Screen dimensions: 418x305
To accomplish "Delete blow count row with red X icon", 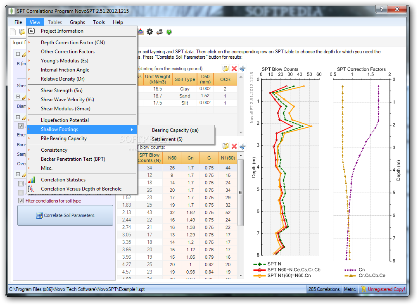I will tap(234, 146).
